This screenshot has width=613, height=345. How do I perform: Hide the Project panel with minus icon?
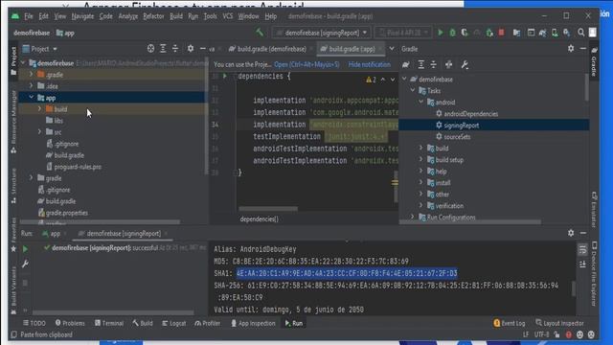coord(202,49)
